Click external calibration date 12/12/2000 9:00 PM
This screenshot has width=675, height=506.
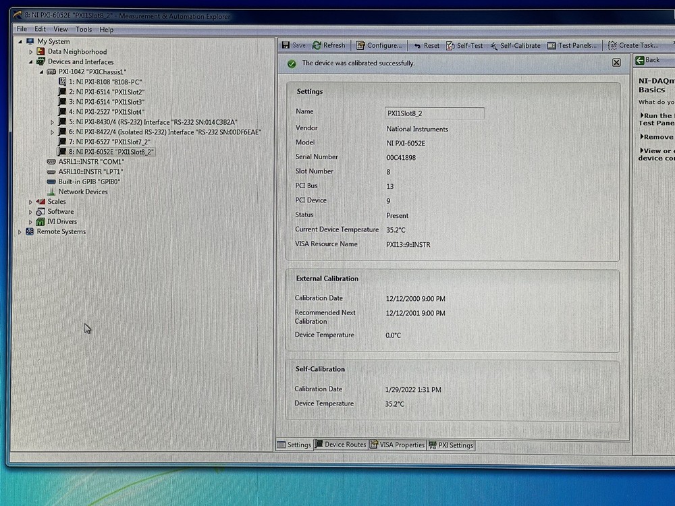pyautogui.click(x=415, y=299)
